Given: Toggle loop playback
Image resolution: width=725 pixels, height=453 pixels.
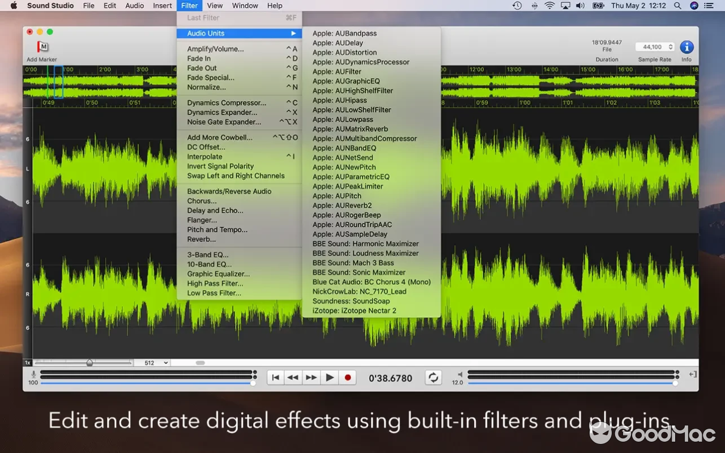Looking at the screenshot, I should point(433,377).
